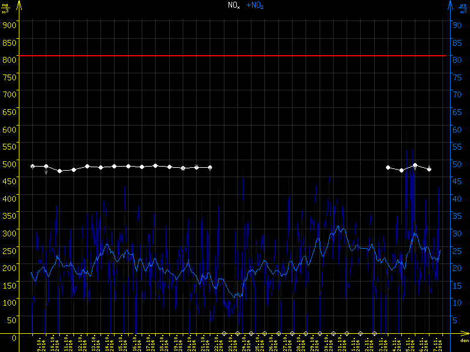Click the last white data point marker
This screenshot has height=352, width=470.
point(429,169)
